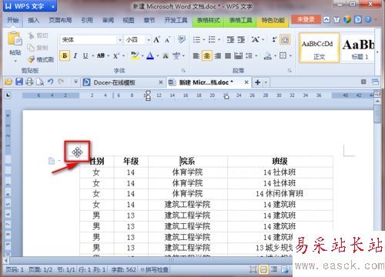Expand the styles gallery arrow
Screen dimensions: 385x277
(x=377, y=52)
